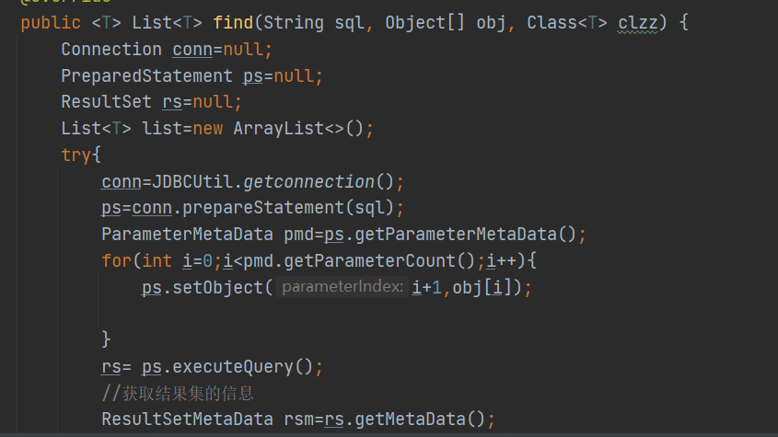Click the Connection type declaration

(111, 49)
